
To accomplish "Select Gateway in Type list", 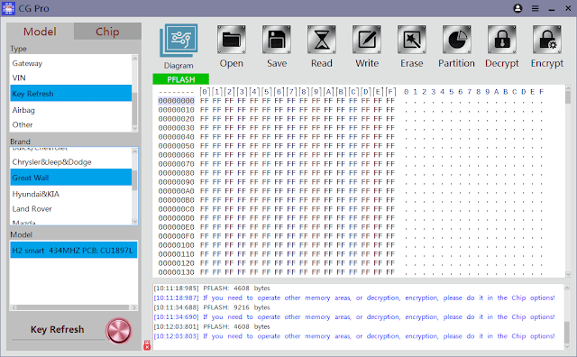I will click(70, 63).
